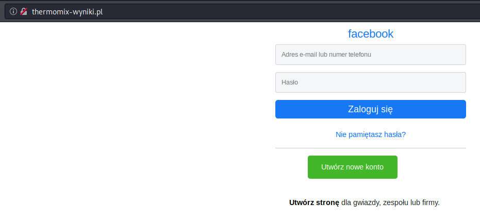Open the 'Nie pamiętasz hasła?' link
Viewport: 480px width, 221px height.
370,134
